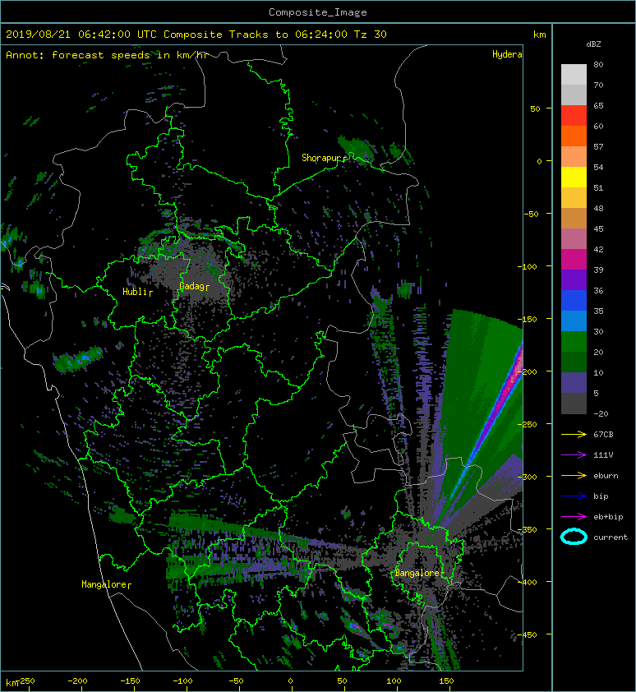Click the -350 tick on right axis
The image size is (636, 692).
click(x=527, y=529)
